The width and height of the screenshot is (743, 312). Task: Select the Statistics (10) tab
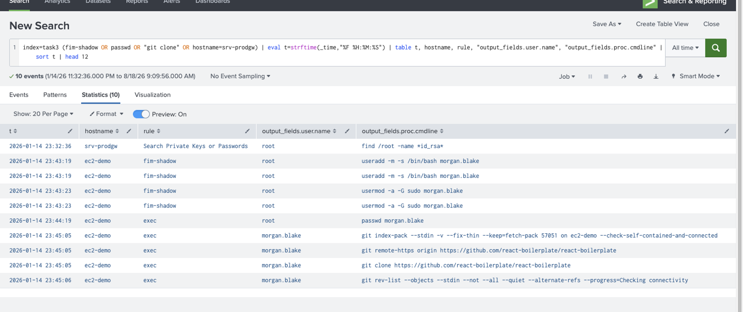click(x=101, y=95)
